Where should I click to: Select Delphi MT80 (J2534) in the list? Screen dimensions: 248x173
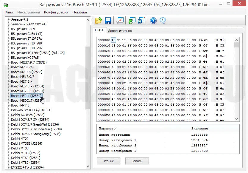tap(26, 163)
